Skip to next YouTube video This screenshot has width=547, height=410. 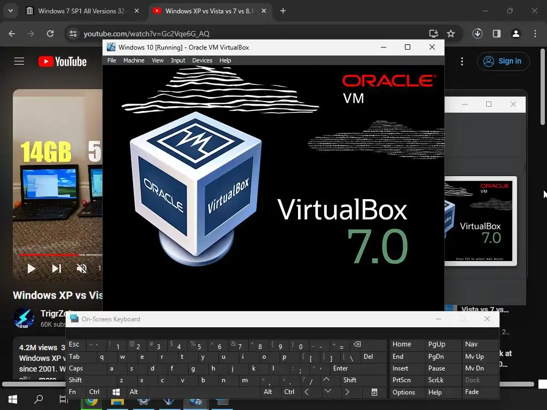point(57,269)
